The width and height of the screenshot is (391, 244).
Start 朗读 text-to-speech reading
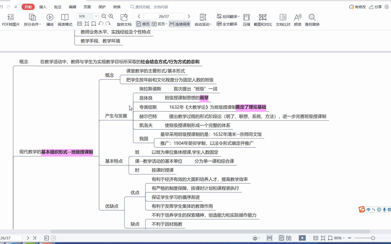297,20
